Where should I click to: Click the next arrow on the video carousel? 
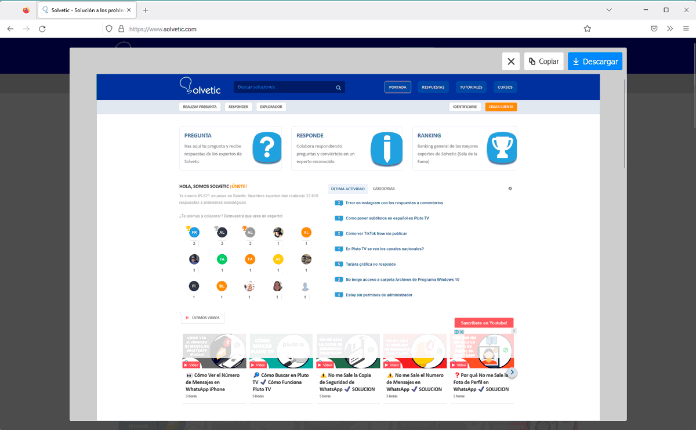click(x=512, y=372)
